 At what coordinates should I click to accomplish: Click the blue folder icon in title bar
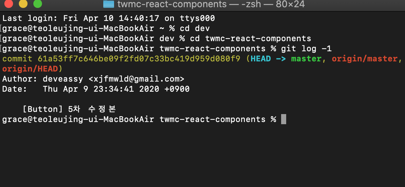(109, 4)
